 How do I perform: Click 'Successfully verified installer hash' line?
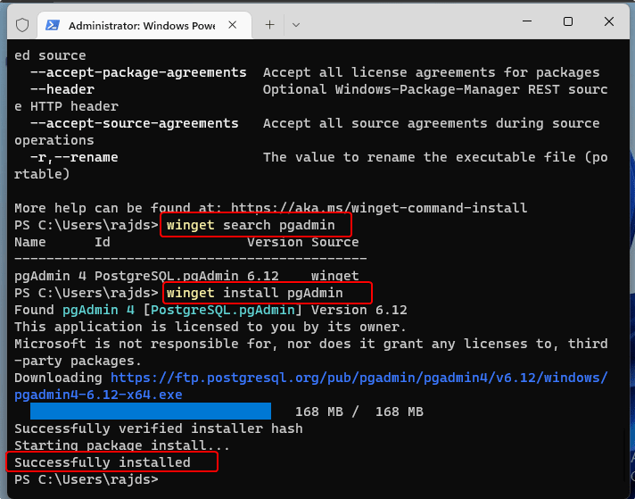159,428
